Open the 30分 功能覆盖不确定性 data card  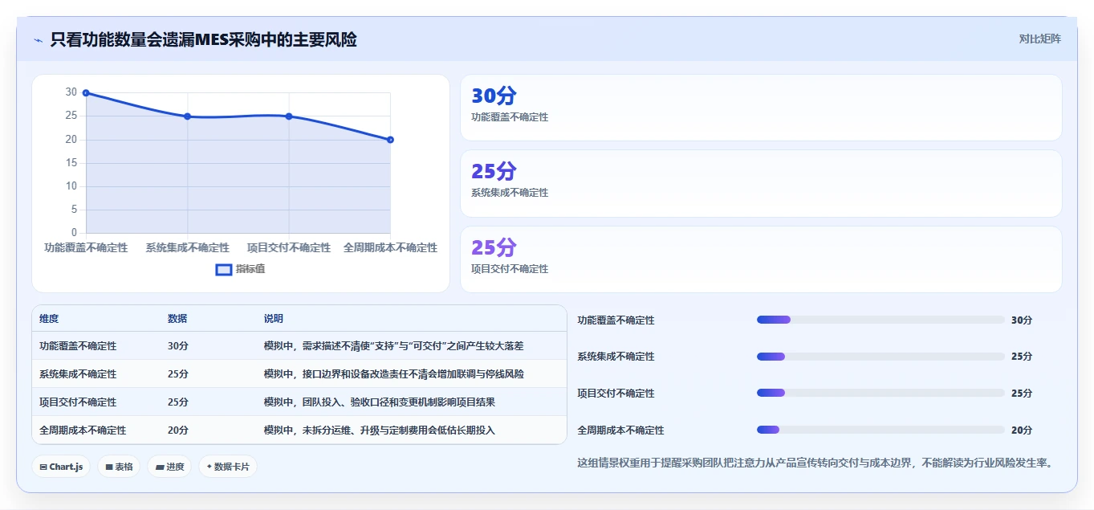pos(761,108)
